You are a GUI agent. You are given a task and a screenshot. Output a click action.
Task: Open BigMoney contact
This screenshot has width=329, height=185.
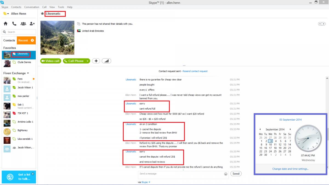(x=19, y=132)
